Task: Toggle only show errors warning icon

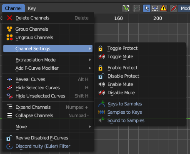Action: coord(163,8)
